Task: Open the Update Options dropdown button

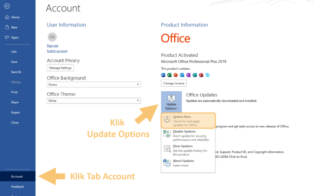Action: tap(172, 102)
